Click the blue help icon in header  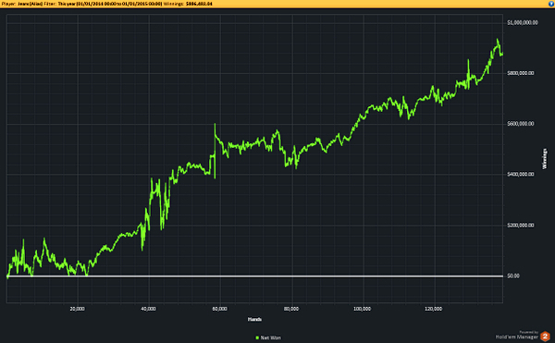pyautogui.click(x=551, y=4)
